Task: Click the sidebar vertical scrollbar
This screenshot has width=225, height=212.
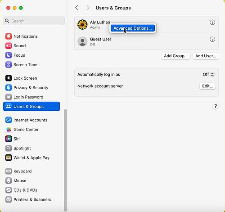Action: tap(65, 160)
